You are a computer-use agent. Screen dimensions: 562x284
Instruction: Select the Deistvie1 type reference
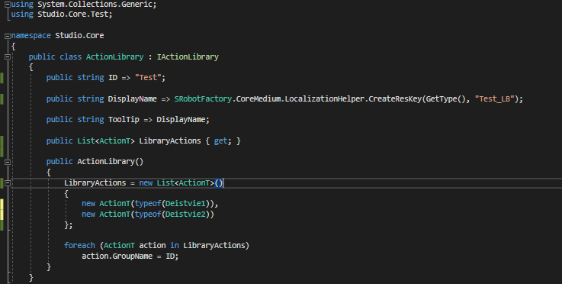(185, 204)
